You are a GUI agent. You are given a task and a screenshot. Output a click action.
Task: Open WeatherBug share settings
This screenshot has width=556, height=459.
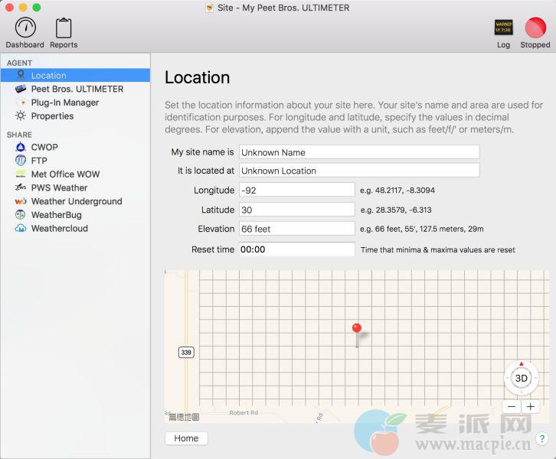[56, 215]
